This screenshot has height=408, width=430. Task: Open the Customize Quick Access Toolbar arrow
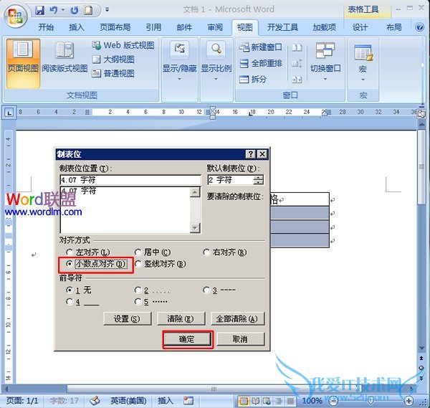coord(107,10)
